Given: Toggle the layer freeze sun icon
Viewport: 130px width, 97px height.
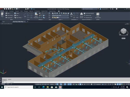Looking at the screenshot, I should click(54, 18).
